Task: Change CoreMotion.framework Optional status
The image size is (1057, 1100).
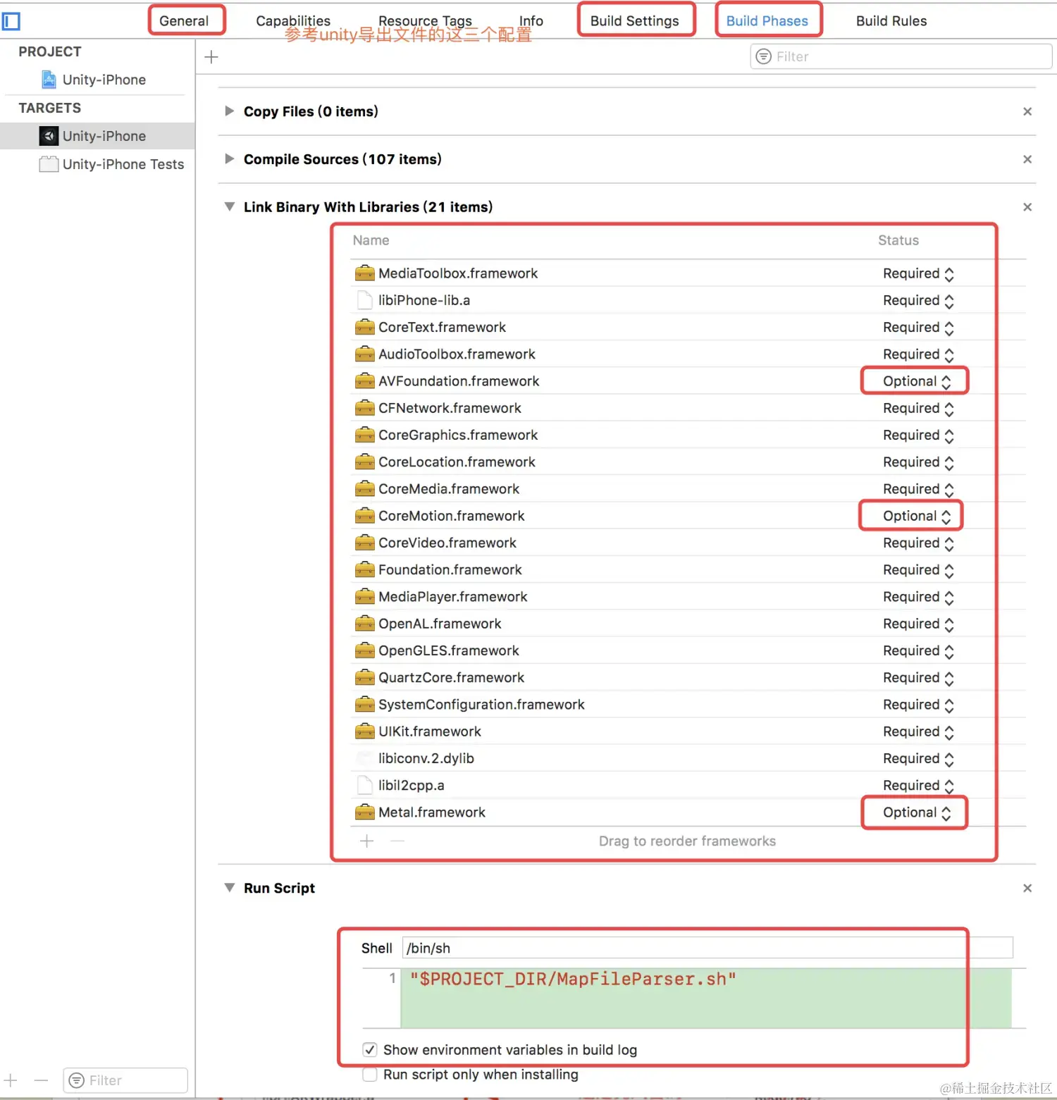Action: point(916,516)
